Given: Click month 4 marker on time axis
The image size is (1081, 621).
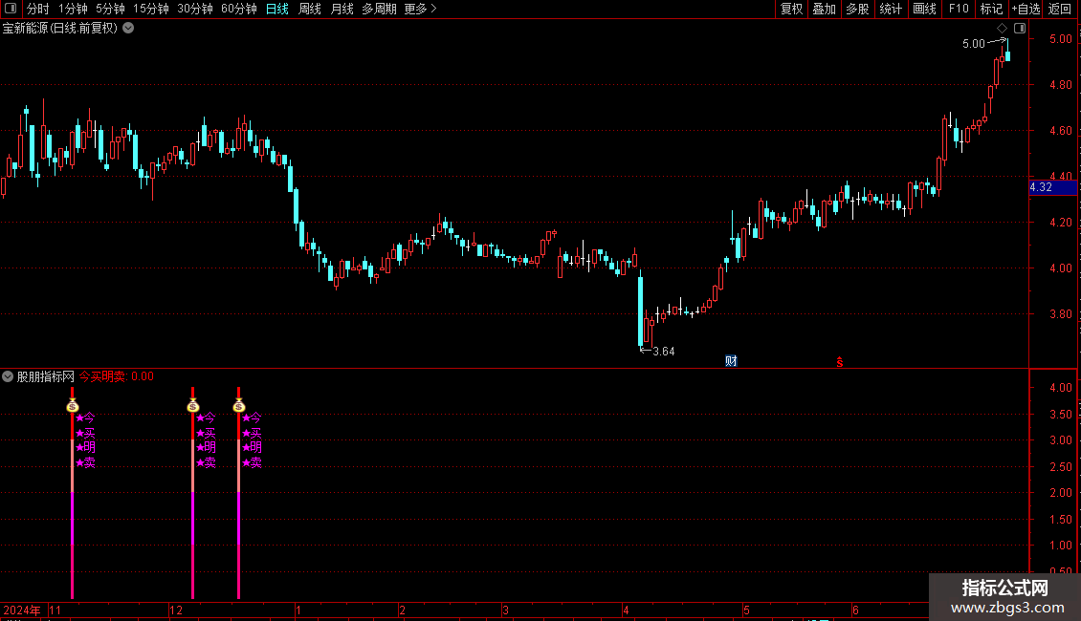Looking at the screenshot, I should pyautogui.click(x=626, y=610).
